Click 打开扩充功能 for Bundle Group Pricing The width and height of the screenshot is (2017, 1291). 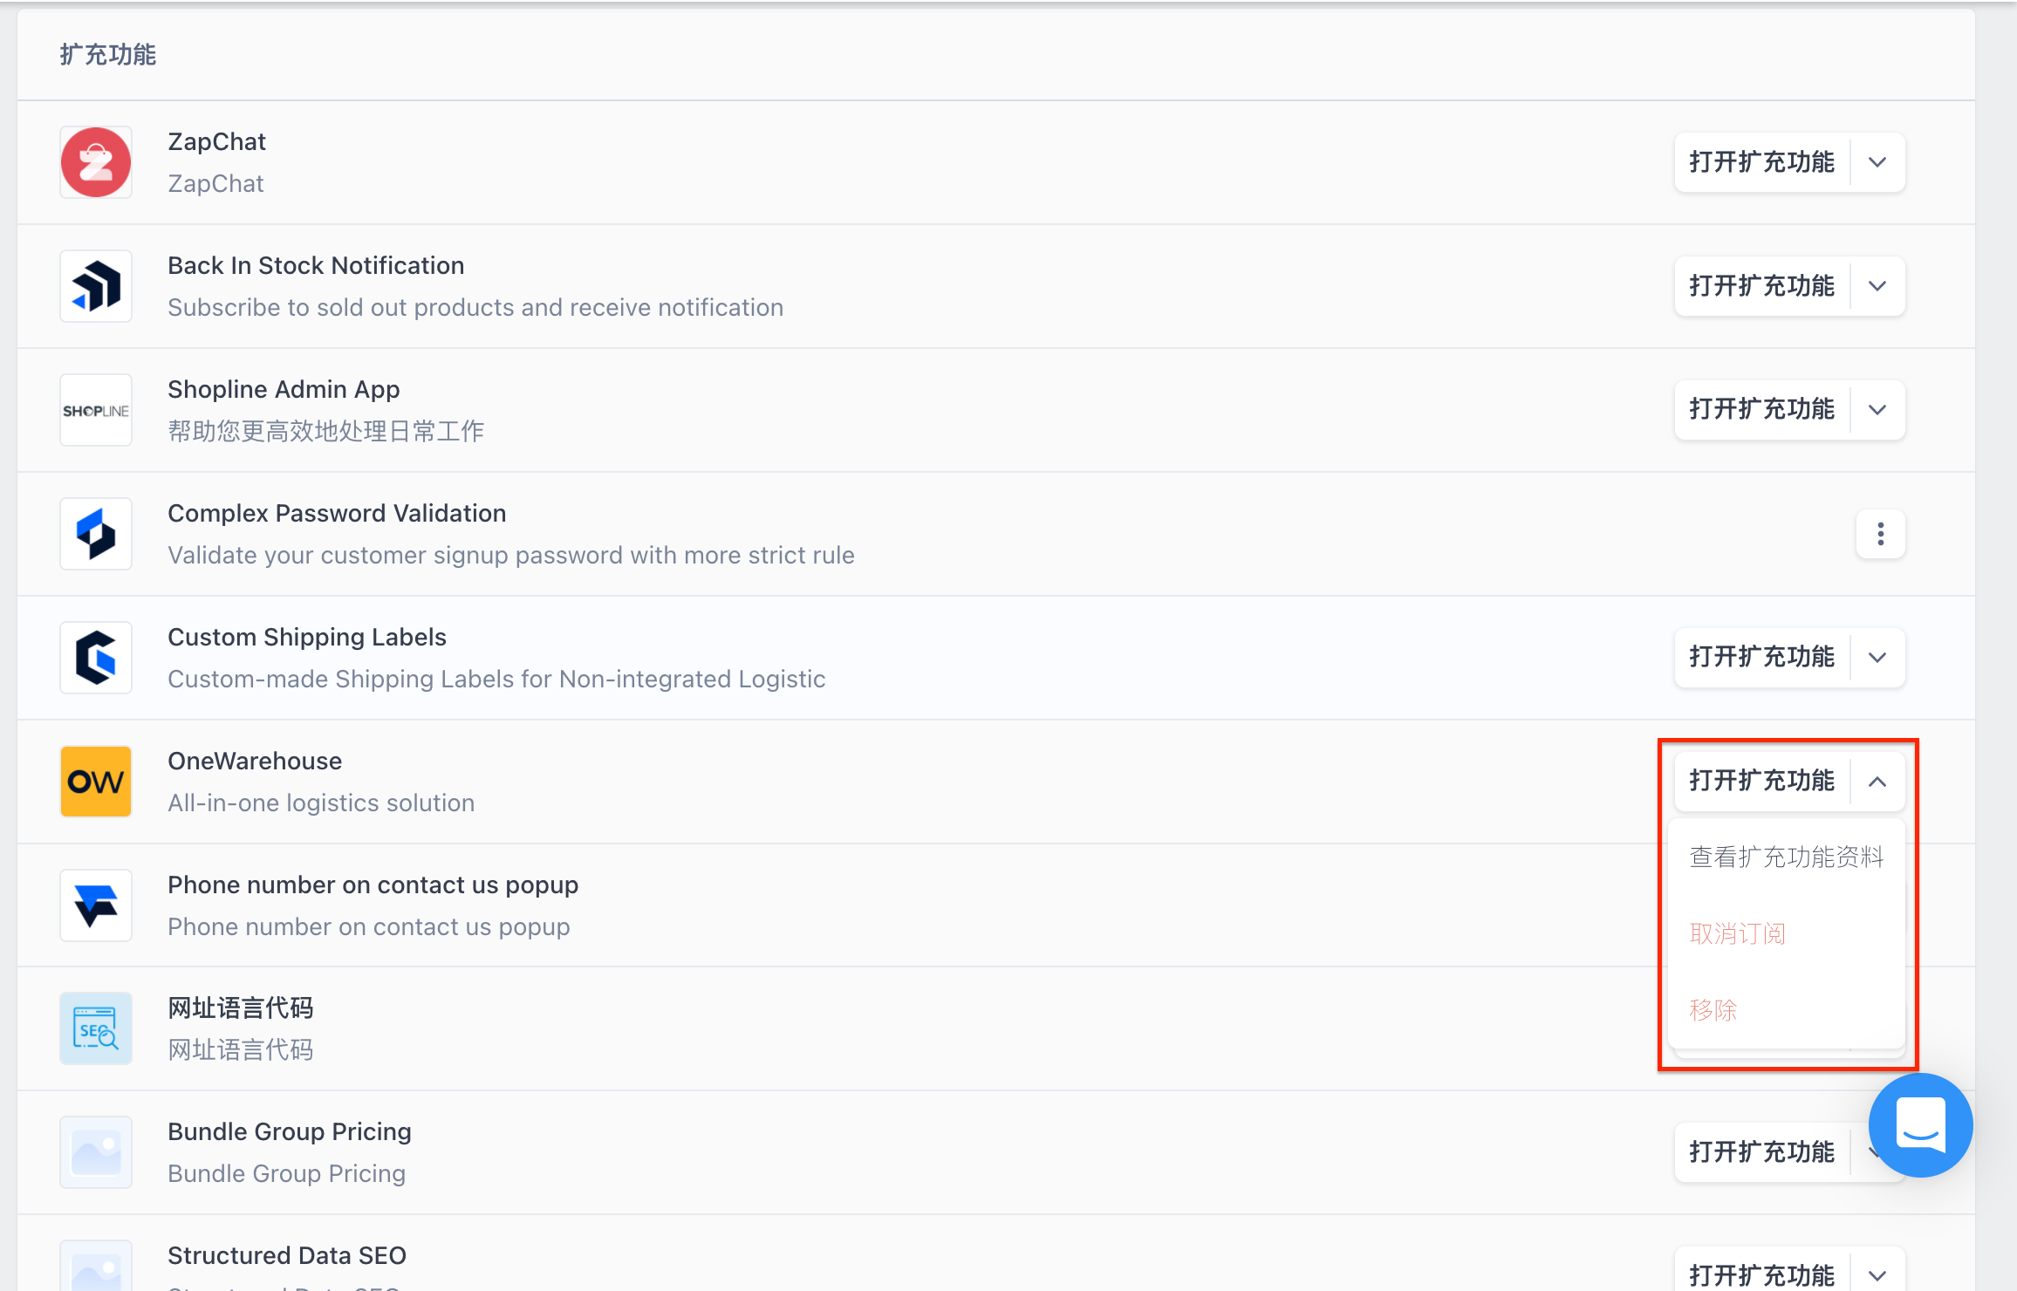pyautogui.click(x=1762, y=1152)
